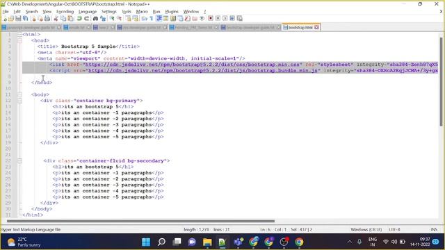Open the File menu
The height and width of the screenshot is (250, 445).
click(6, 12)
